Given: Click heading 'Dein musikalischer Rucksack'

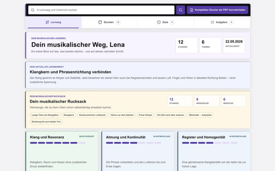Looking at the screenshot, I should 58,102.
